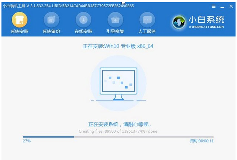Select the 引导修复 tab label
237x160 pixels.
click(115, 31)
